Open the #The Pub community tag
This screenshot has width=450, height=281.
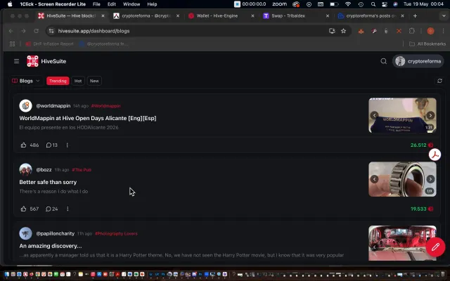(x=82, y=170)
